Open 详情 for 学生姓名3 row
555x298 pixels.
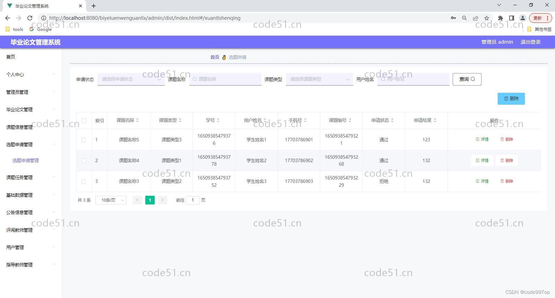pos(482,181)
